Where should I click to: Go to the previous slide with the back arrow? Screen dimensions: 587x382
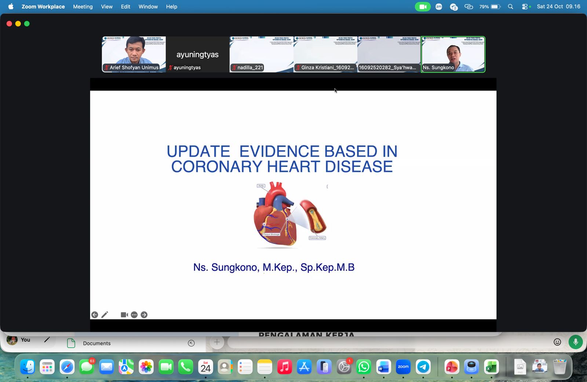click(95, 315)
